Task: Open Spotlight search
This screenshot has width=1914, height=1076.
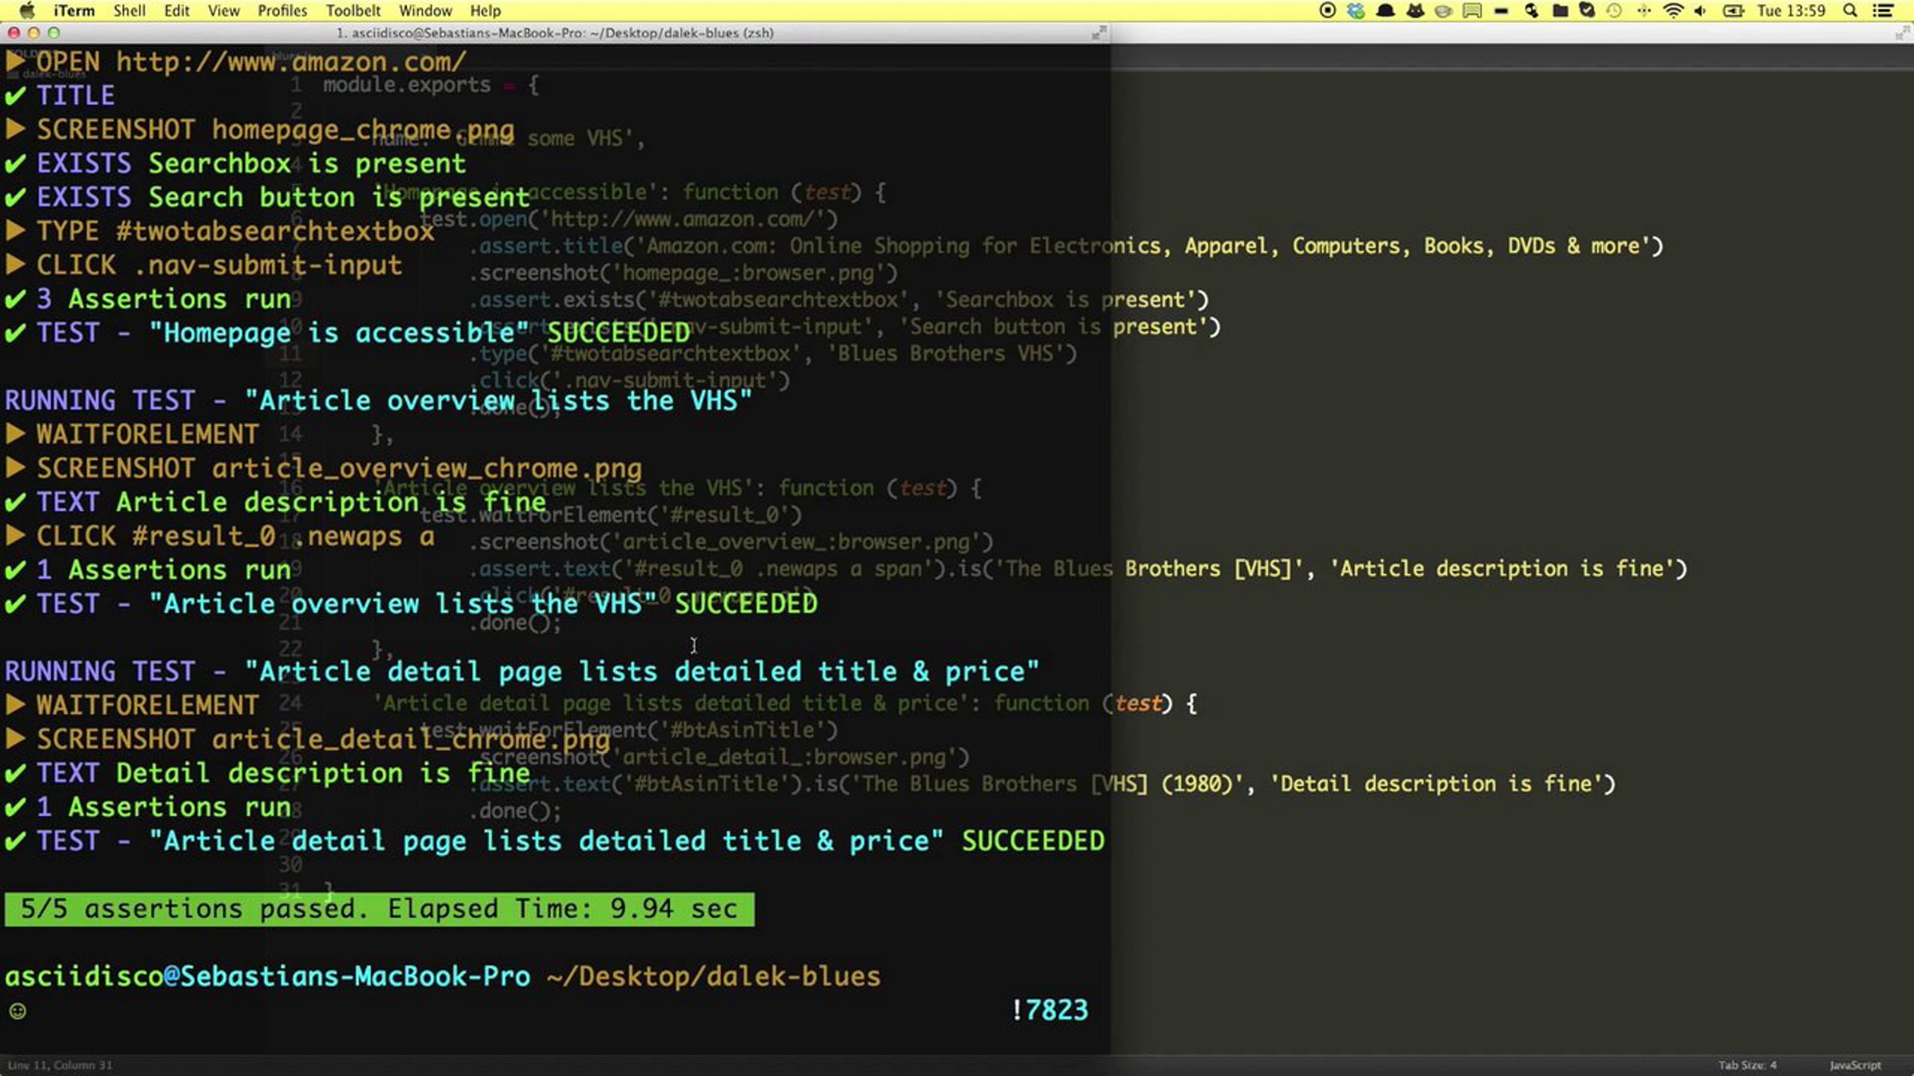Action: pos(1850,10)
